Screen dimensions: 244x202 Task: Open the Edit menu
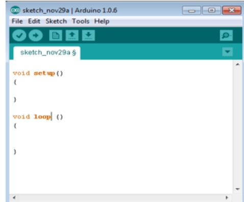(x=34, y=21)
